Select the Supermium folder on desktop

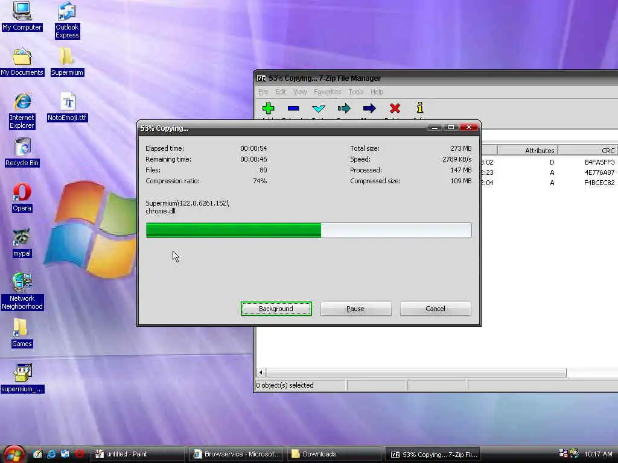[67, 62]
